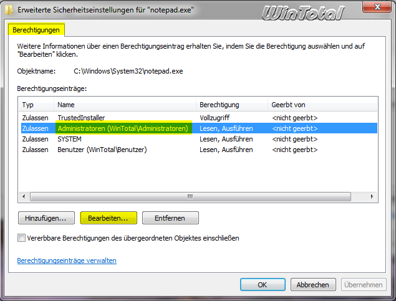Screen dimensions: 396x301
Task: Click <nicht geerbt> in the TrustedInstaller row
Action: coord(295,118)
